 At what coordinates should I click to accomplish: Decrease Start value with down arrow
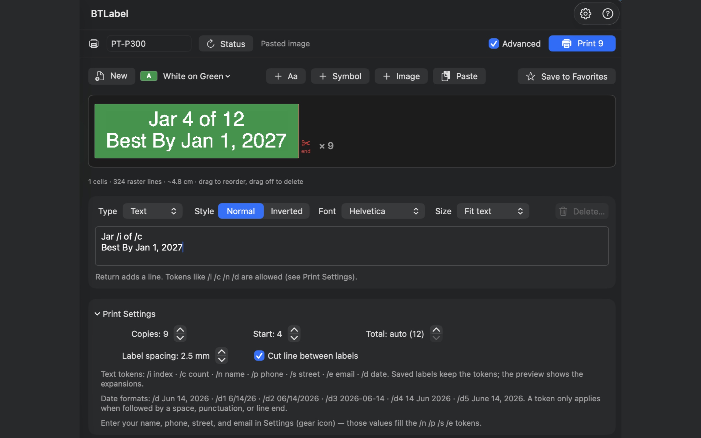[x=294, y=338]
